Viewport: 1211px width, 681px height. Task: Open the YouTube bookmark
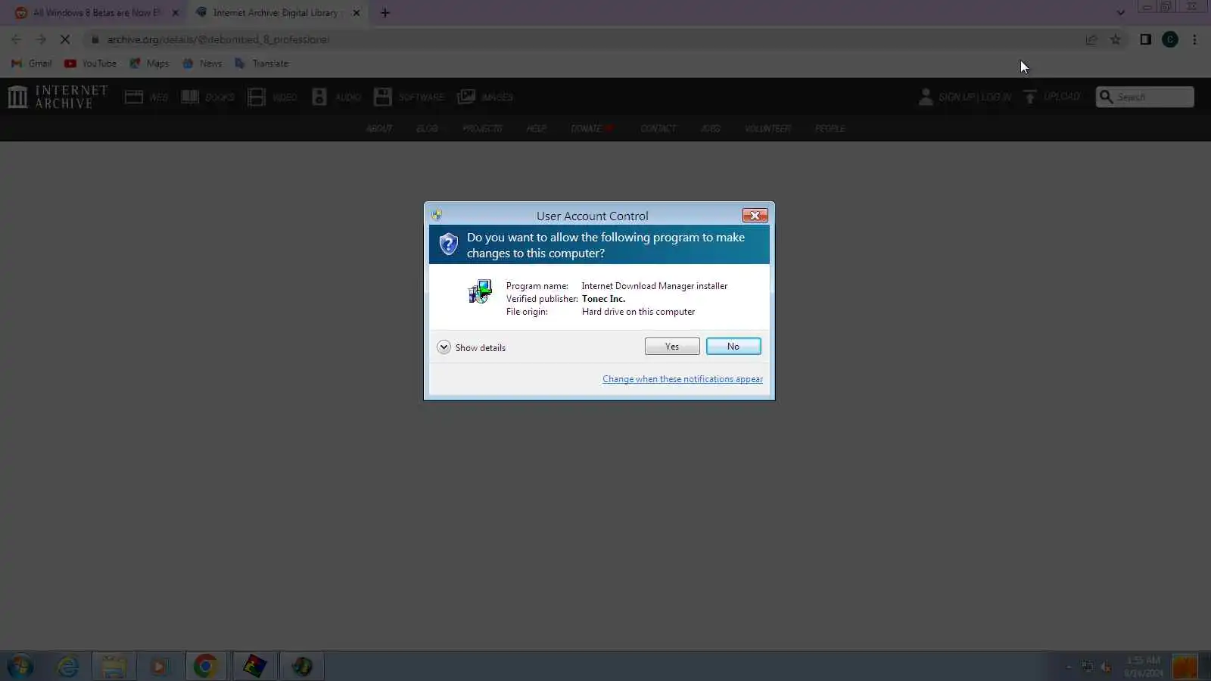coord(91,64)
